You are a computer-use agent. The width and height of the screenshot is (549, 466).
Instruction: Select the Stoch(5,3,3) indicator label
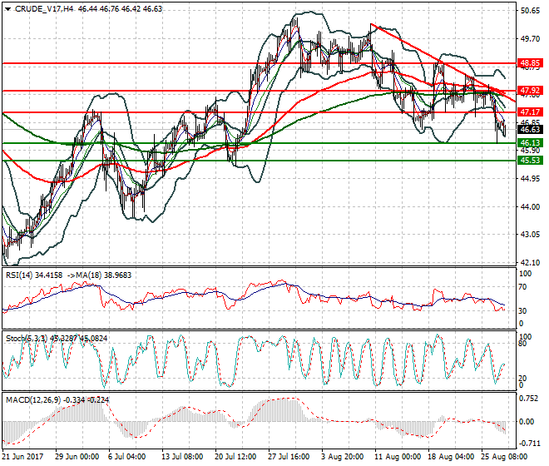coord(27,339)
